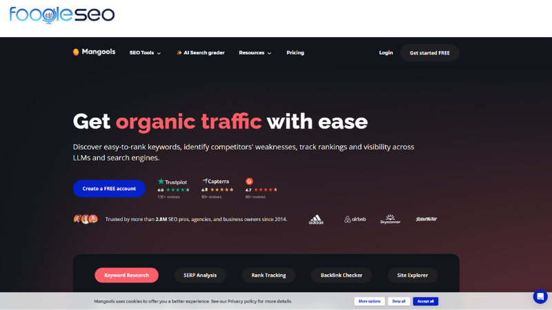Click the Airbnb logo
Screen dimensions: 552x310
coord(355,219)
